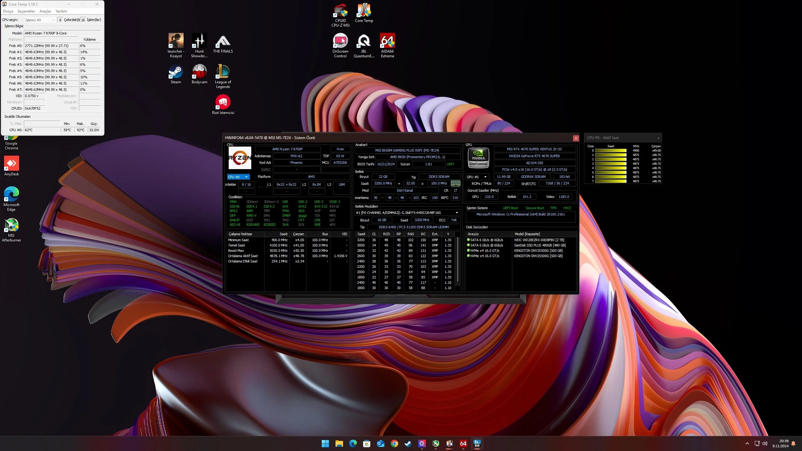Open the Windows Start menu
The height and width of the screenshot is (451, 802).
(325, 443)
